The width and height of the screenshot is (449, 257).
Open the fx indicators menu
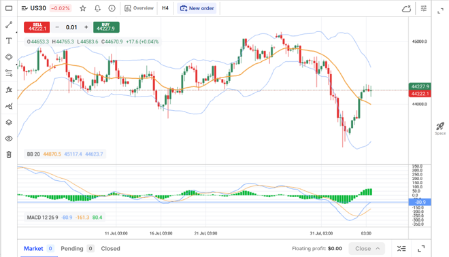[x=9, y=90]
